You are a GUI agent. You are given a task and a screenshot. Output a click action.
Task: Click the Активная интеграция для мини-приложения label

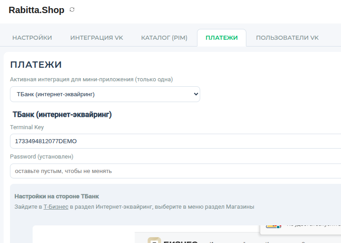91,79
